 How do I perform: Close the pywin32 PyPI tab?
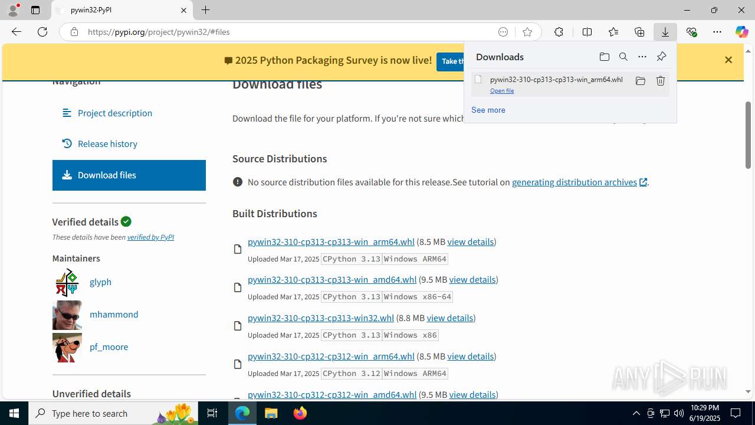click(x=183, y=10)
